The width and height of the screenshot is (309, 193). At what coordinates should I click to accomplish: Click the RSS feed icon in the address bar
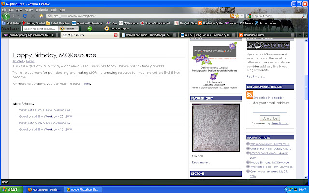(x=232, y=16)
